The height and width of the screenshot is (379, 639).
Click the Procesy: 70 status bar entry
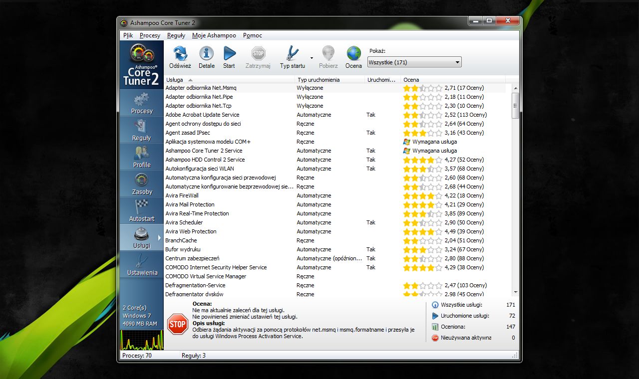point(137,356)
